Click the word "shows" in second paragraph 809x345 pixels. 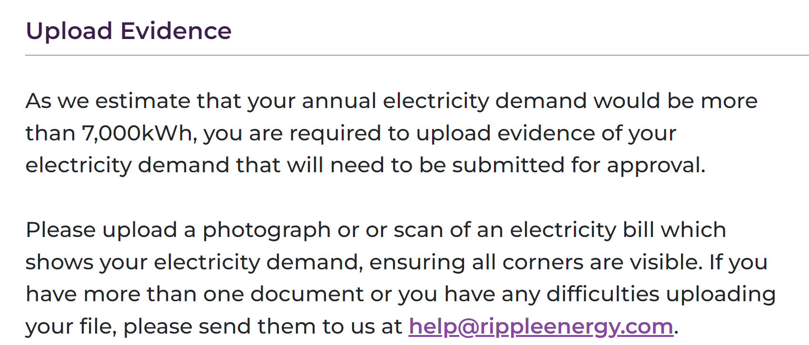(x=59, y=262)
